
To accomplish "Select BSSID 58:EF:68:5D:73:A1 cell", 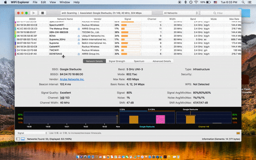I will tap(26, 43).
